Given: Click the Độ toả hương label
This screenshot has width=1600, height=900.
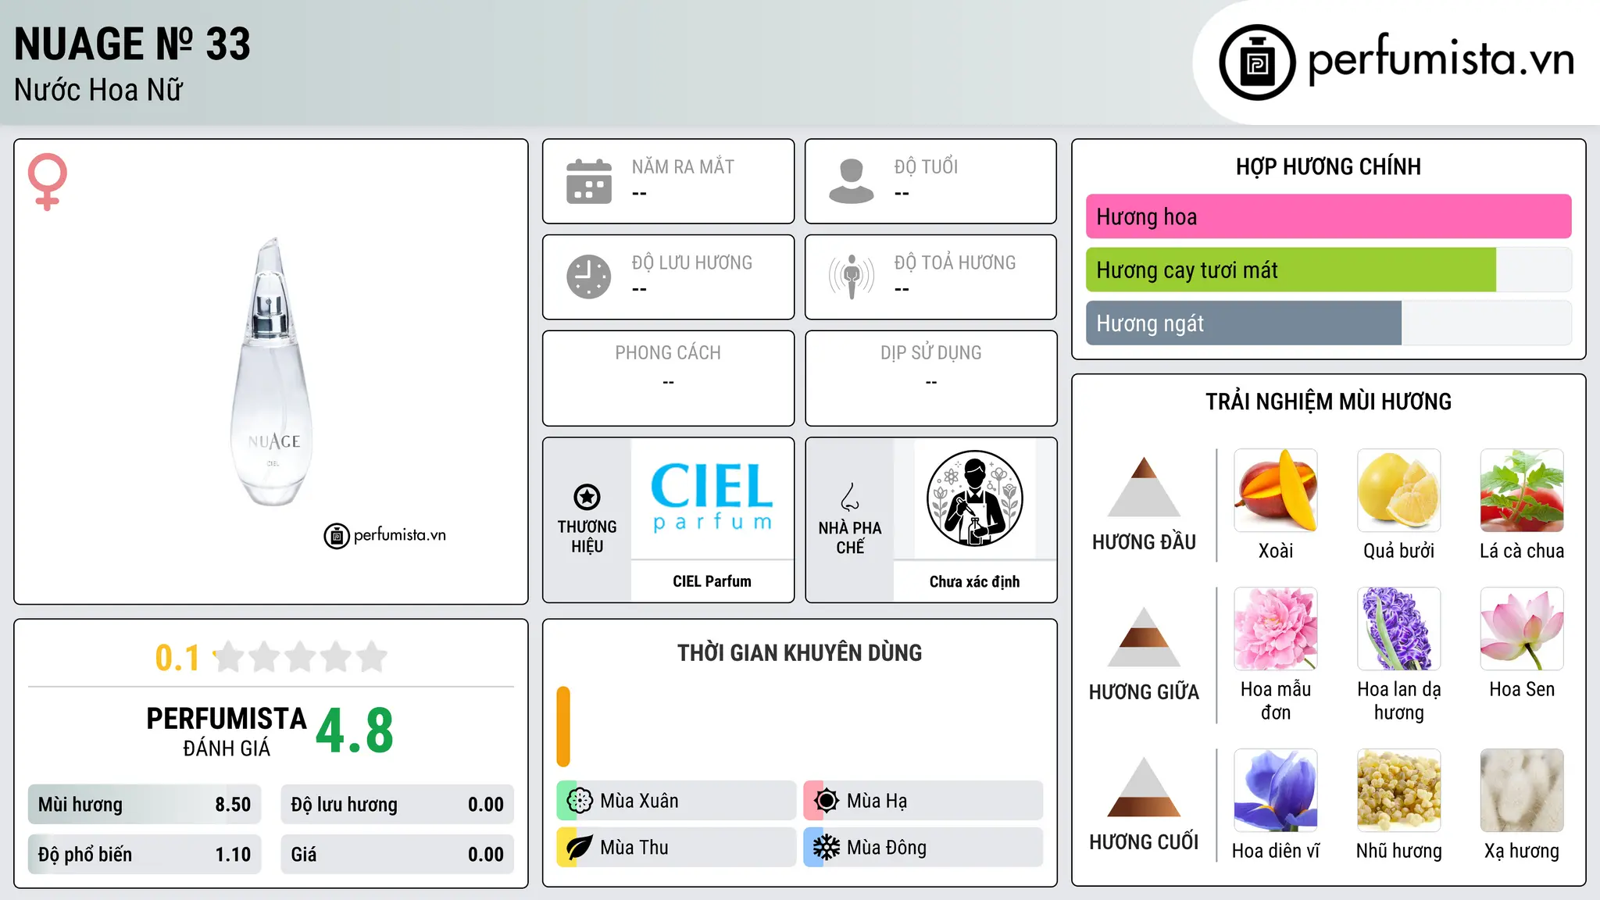Looking at the screenshot, I should pos(955,262).
